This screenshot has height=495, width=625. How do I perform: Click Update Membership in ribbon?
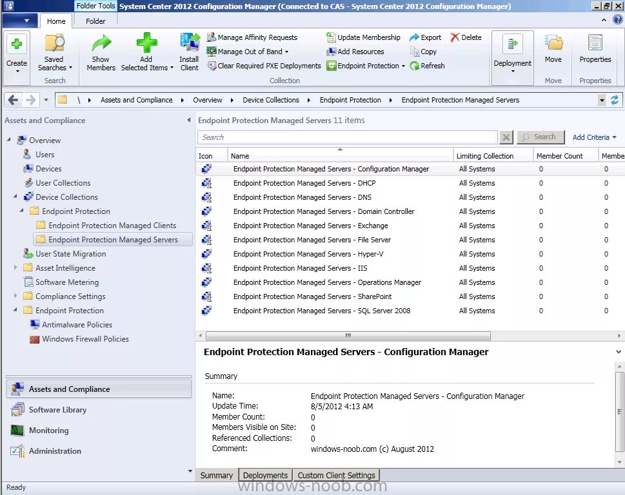[363, 37]
